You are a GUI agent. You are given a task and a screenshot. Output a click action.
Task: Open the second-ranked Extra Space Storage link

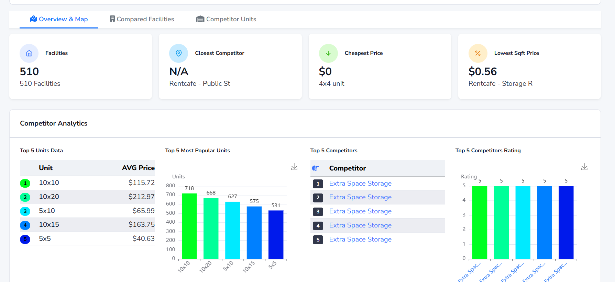pyautogui.click(x=360, y=197)
